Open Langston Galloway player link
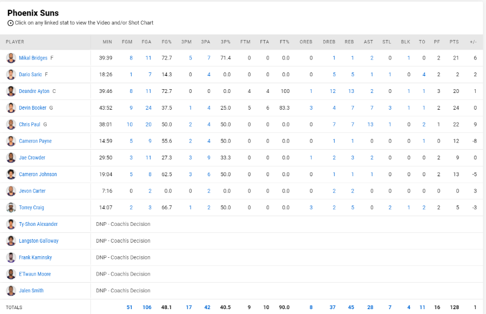This screenshot has height=314, width=486. 39,241
